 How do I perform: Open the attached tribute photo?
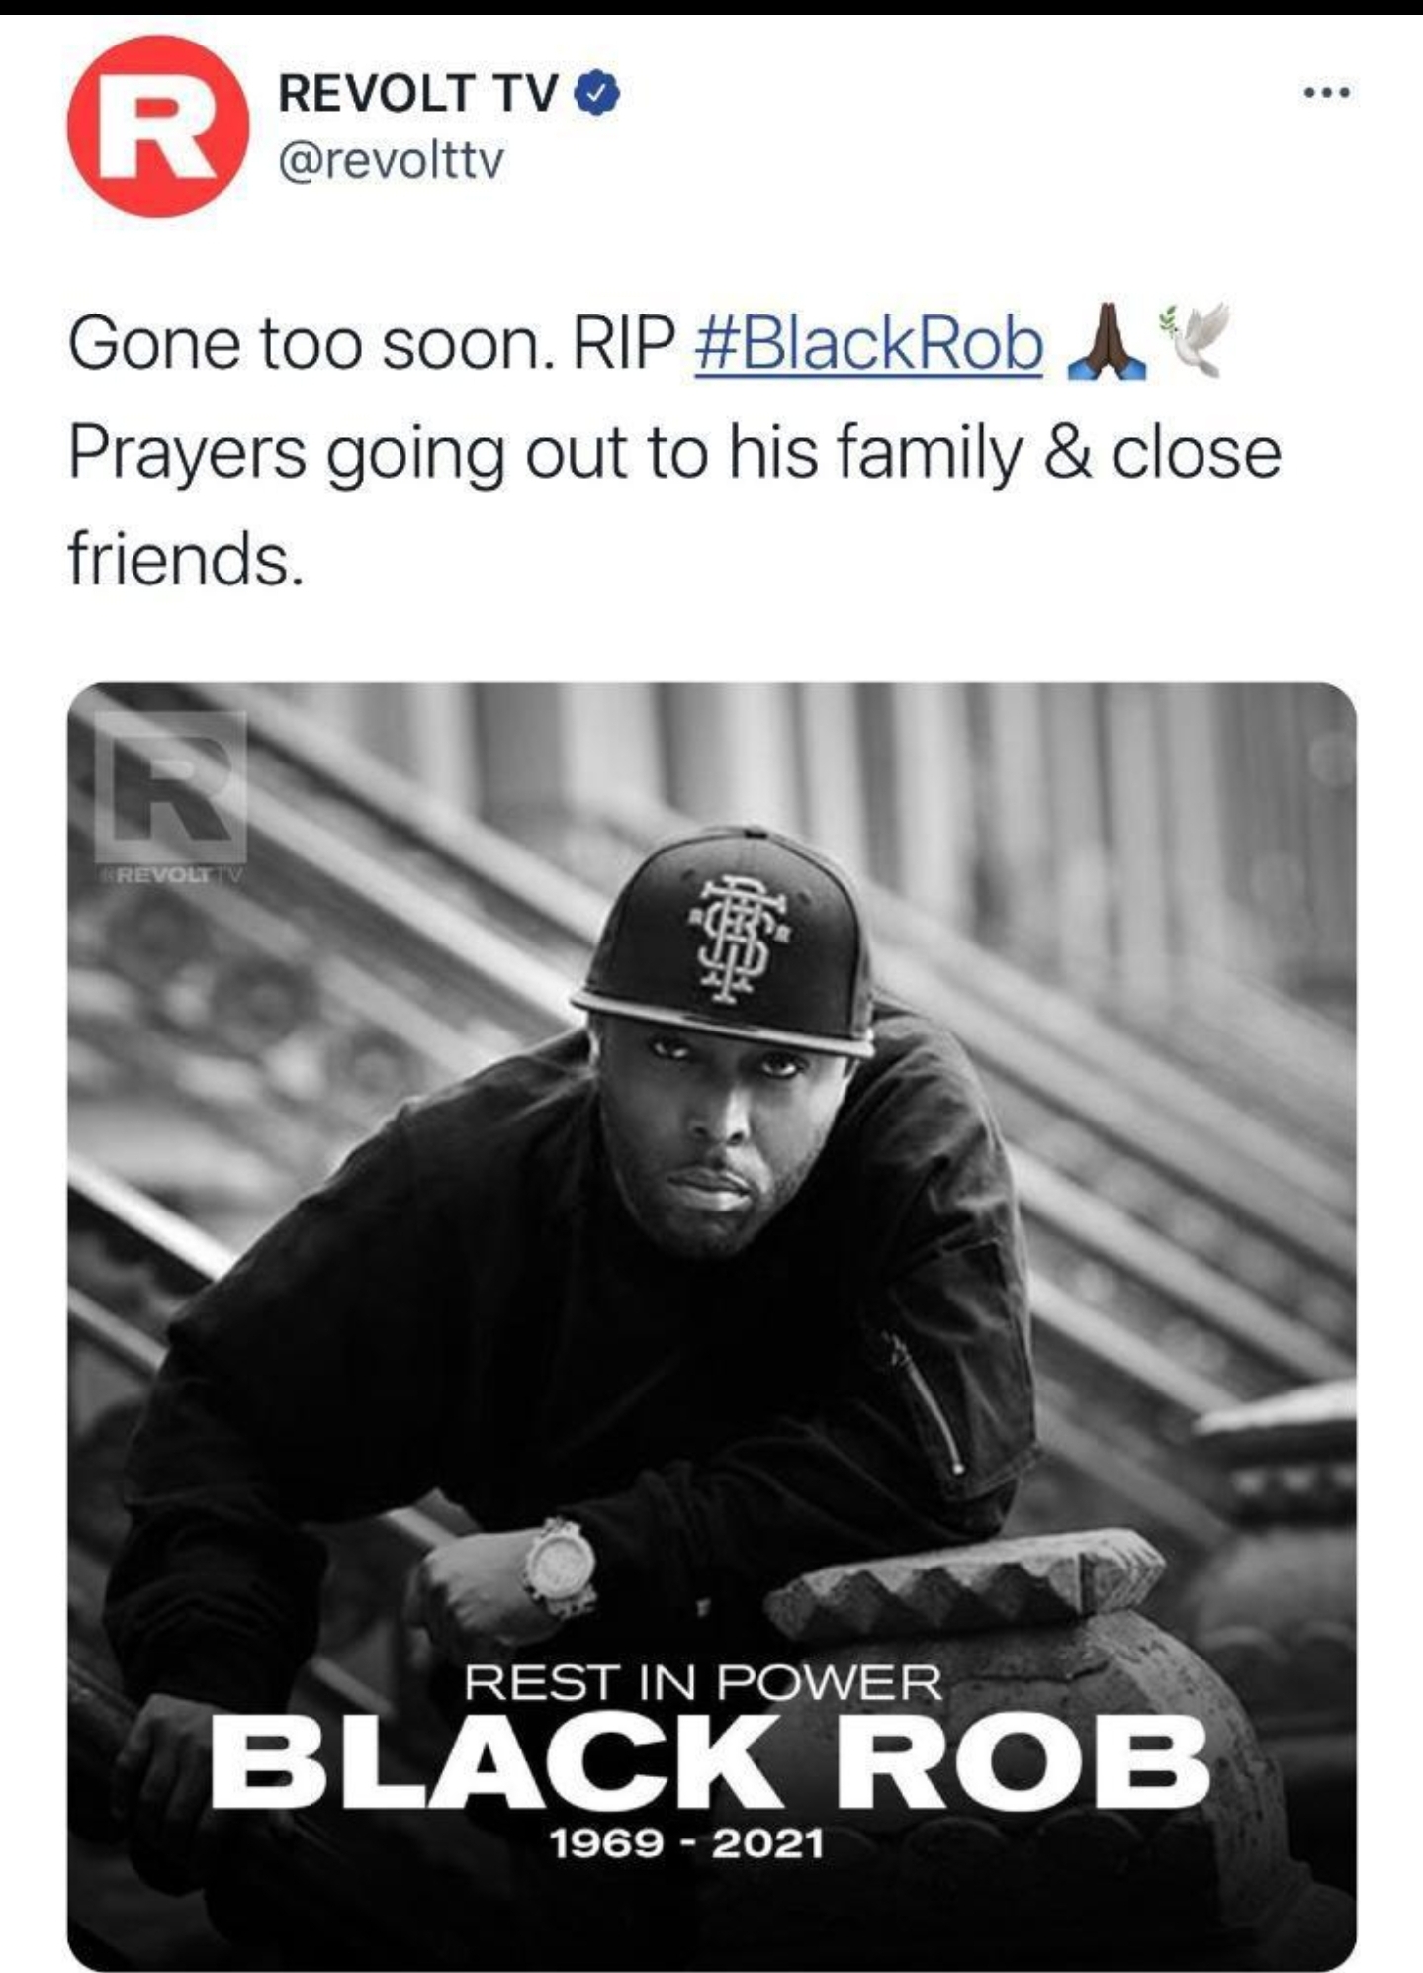(x=712, y=1326)
